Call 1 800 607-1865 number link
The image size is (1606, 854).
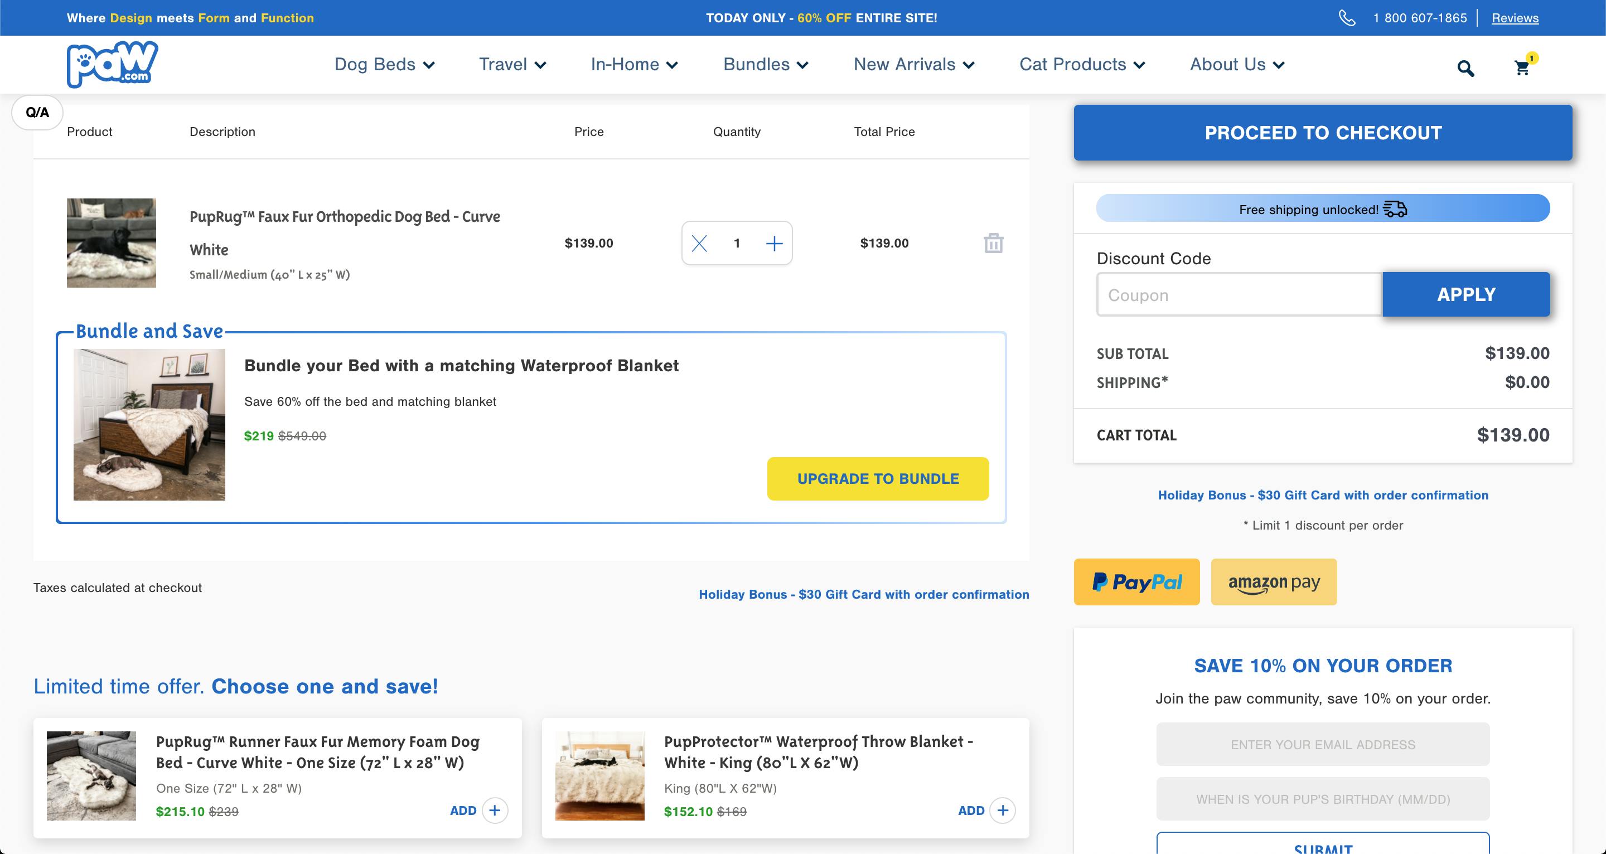pyautogui.click(x=1420, y=18)
